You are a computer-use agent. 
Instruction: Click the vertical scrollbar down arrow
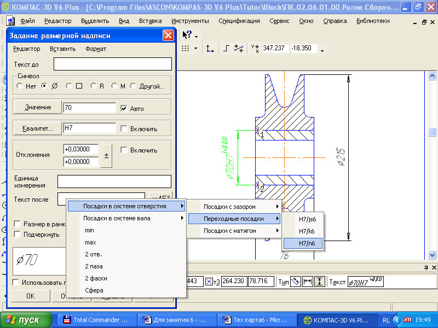[x=432, y=255]
